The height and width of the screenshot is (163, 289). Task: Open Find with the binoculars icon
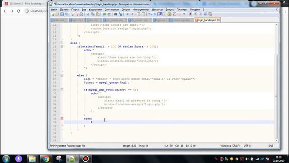click(x=116, y=14)
